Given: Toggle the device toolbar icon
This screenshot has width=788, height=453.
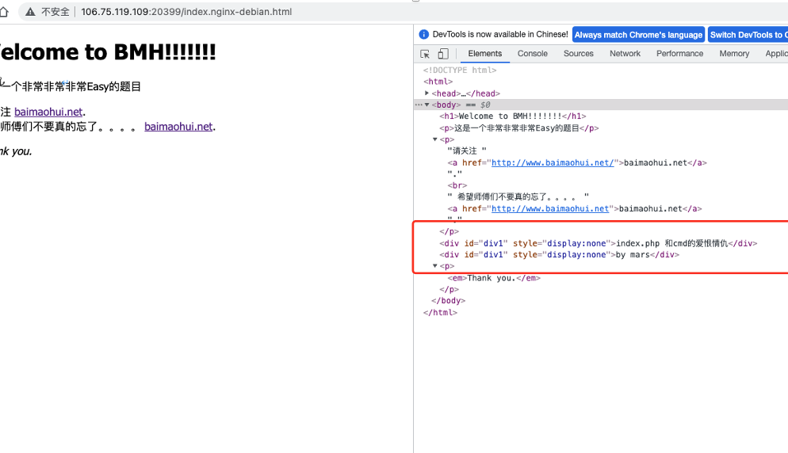Looking at the screenshot, I should (x=442, y=53).
